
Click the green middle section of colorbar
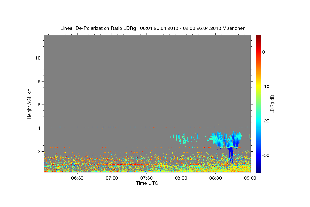click(x=258, y=103)
